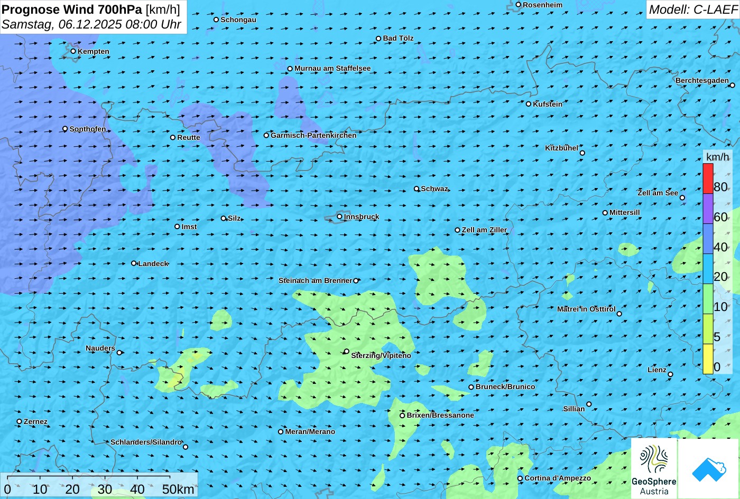Click the 'Murnau am Staffelsee' label
740x499 pixels.
[332, 68]
